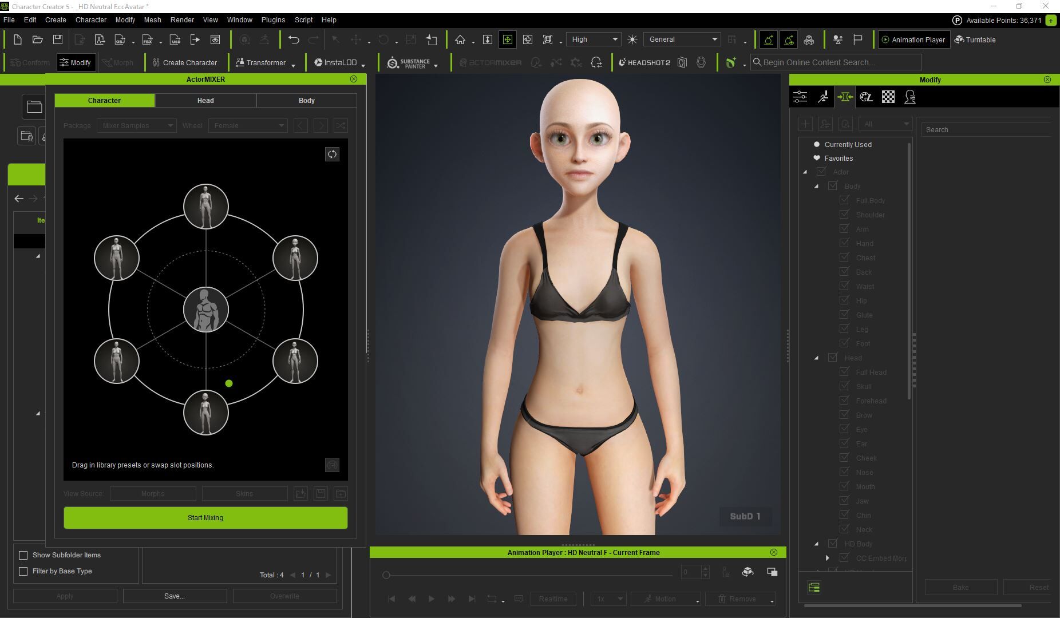The width and height of the screenshot is (1060, 618).
Task: Click the Home camera view icon
Action: tap(460, 39)
